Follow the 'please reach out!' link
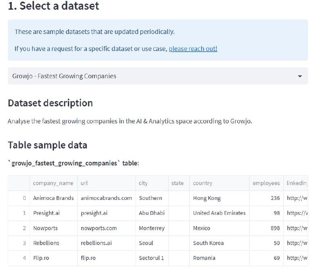 tap(193, 48)
